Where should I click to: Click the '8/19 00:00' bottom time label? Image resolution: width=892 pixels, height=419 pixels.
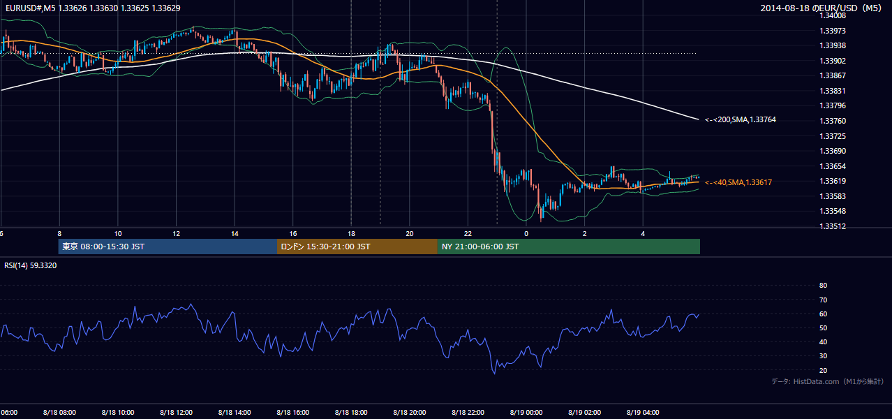(526, 412)
